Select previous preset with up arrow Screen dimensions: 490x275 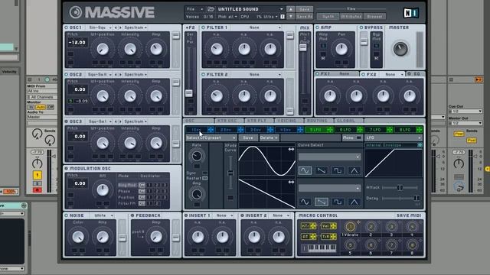click(290, 9)
